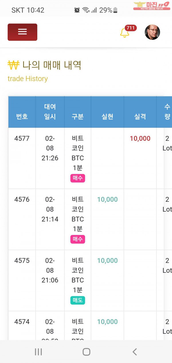
Task: Tap the 711 notification count badge
Action: point(131,28)
